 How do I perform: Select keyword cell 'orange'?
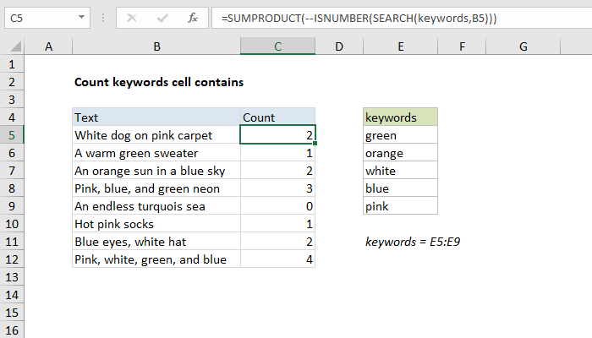pos(400,153)
